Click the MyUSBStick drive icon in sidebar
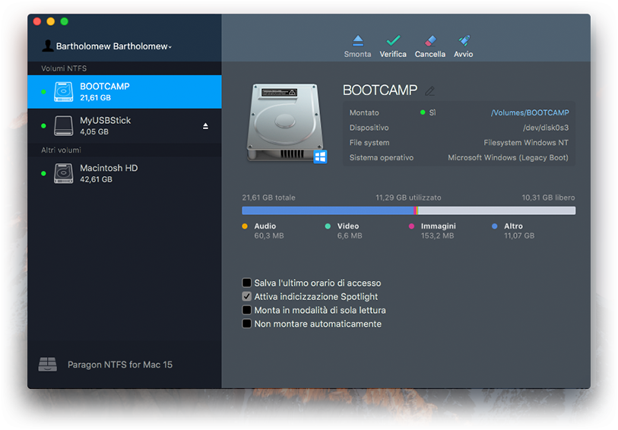The width and height of the screenshot is (618, 430). pyautogui.click(x=63, y=125)
